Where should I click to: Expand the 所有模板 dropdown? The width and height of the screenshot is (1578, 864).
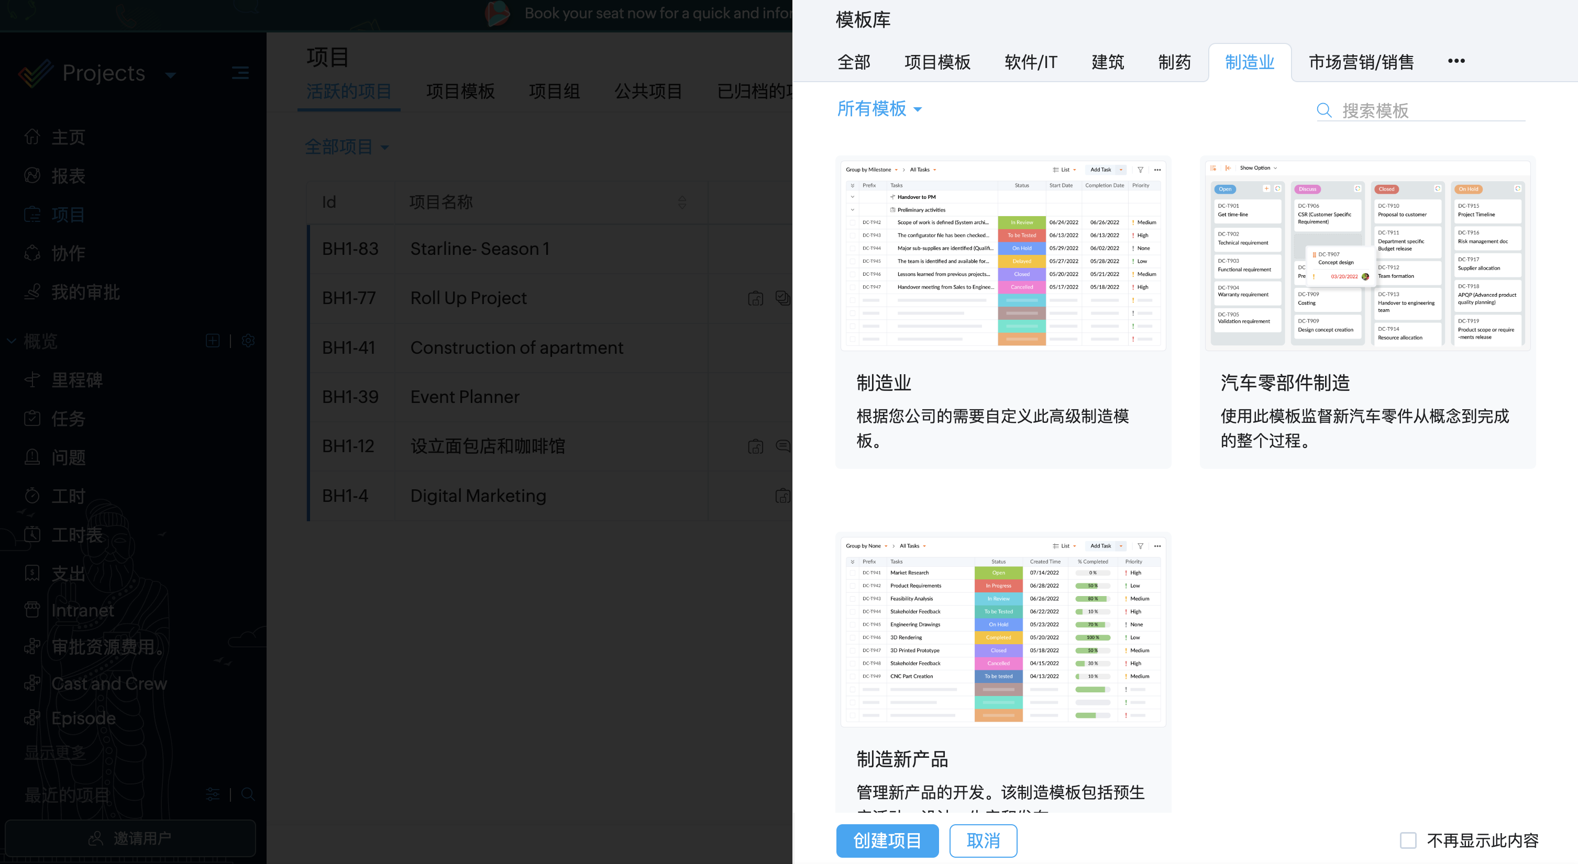[880, 109]
